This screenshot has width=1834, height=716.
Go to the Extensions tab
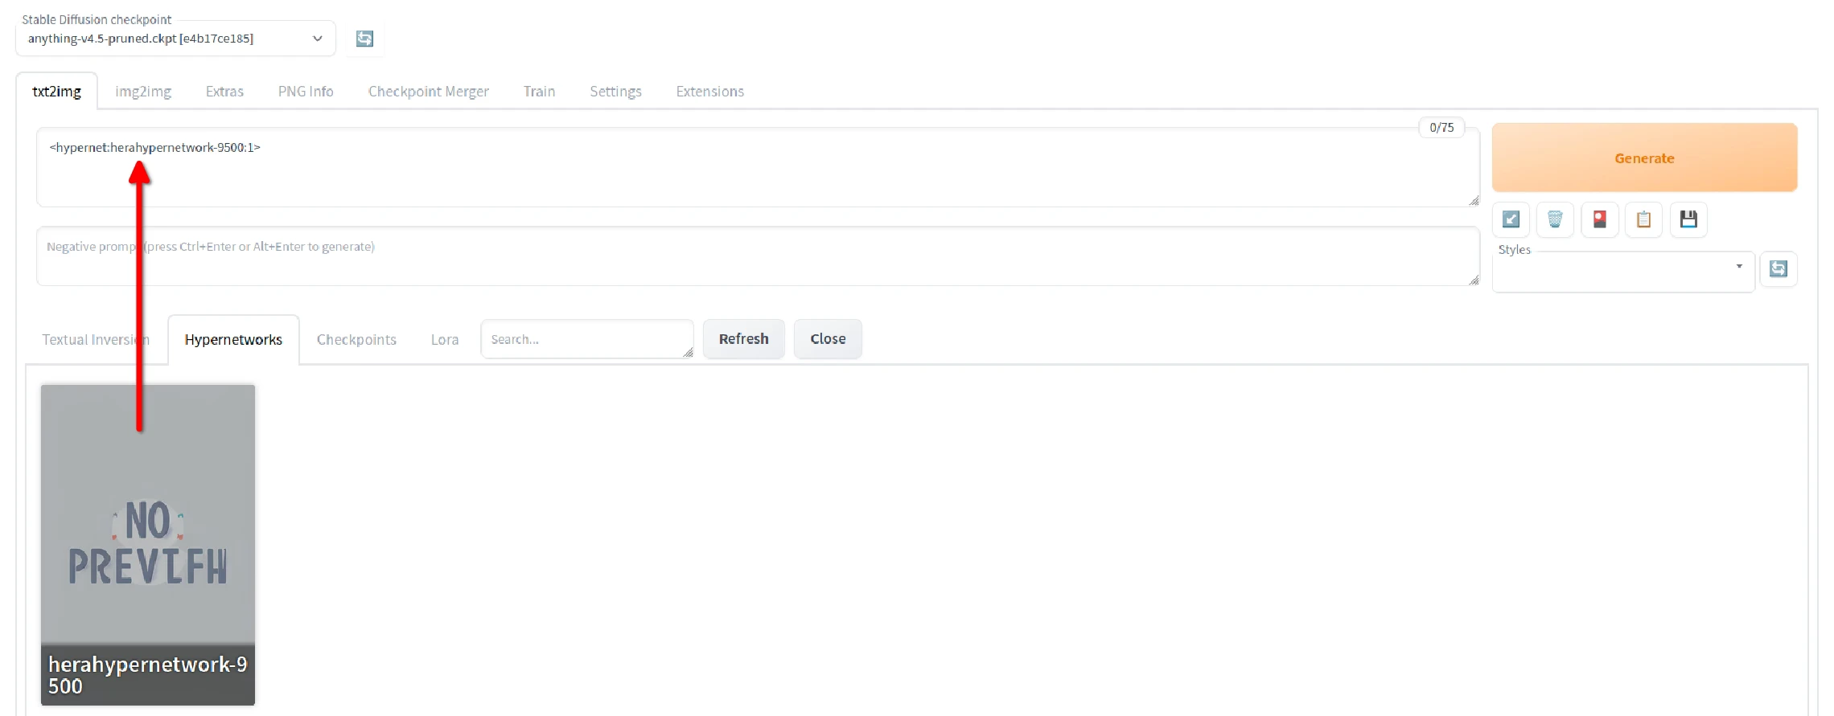point(709,92)
